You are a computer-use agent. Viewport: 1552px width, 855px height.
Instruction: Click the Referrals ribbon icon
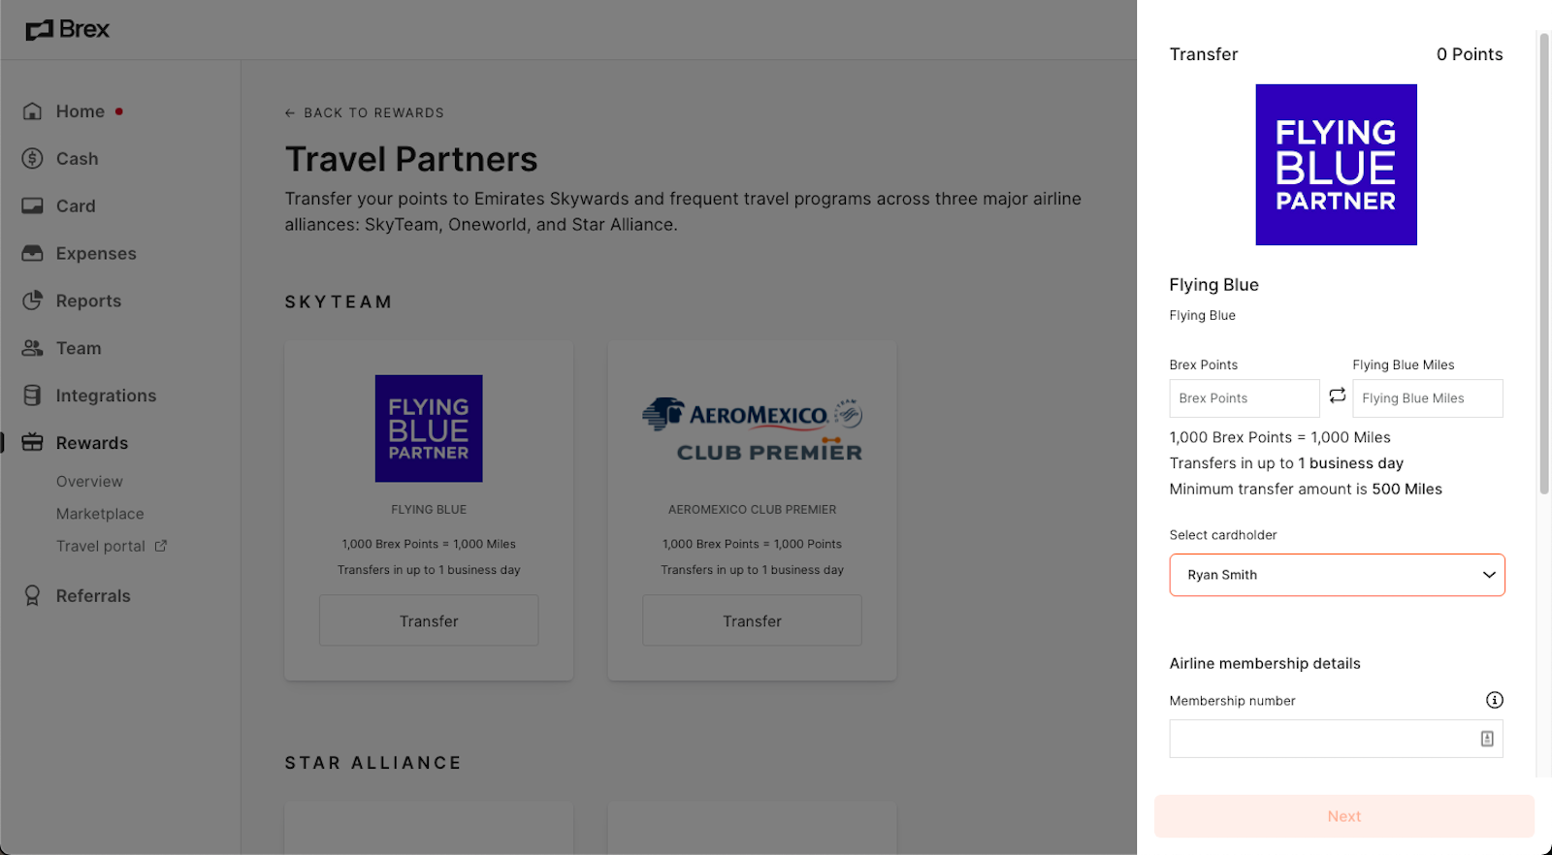click(x=32, y=595)
